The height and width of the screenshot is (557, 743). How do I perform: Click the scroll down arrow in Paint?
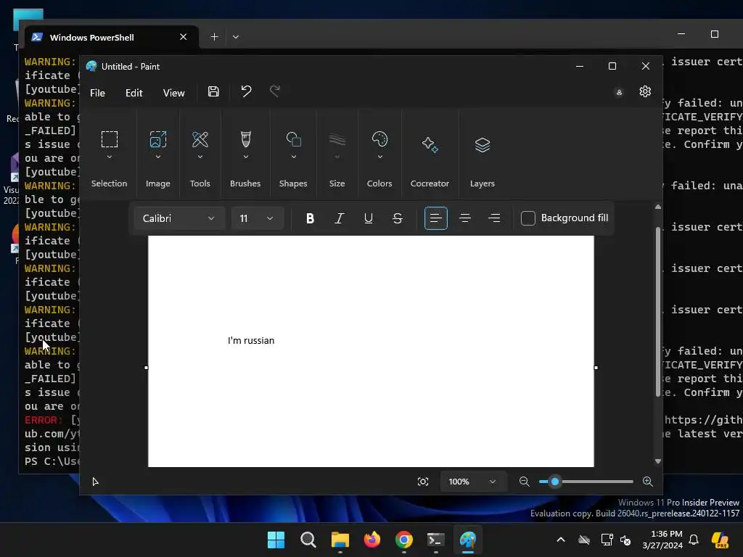click(657, 461)
